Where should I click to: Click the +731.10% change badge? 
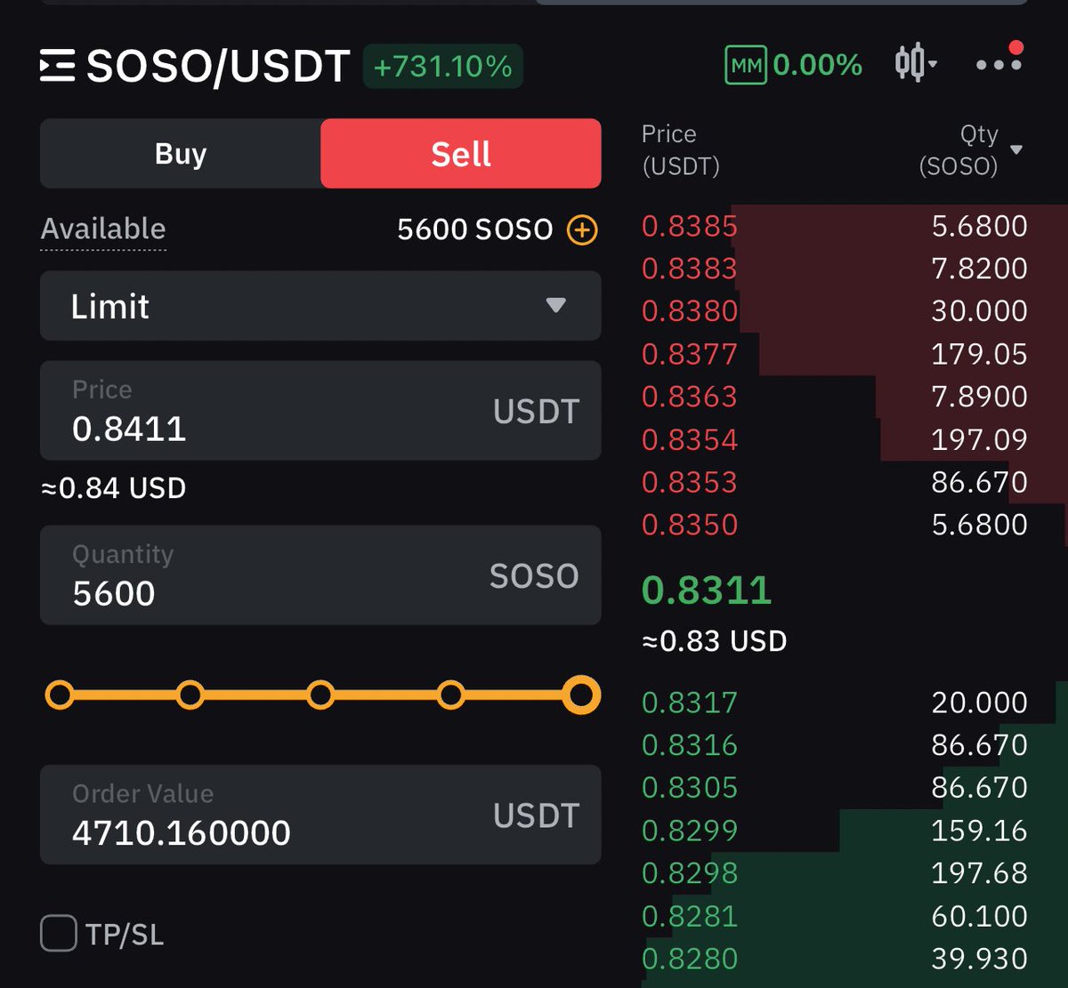click(443, 67)
